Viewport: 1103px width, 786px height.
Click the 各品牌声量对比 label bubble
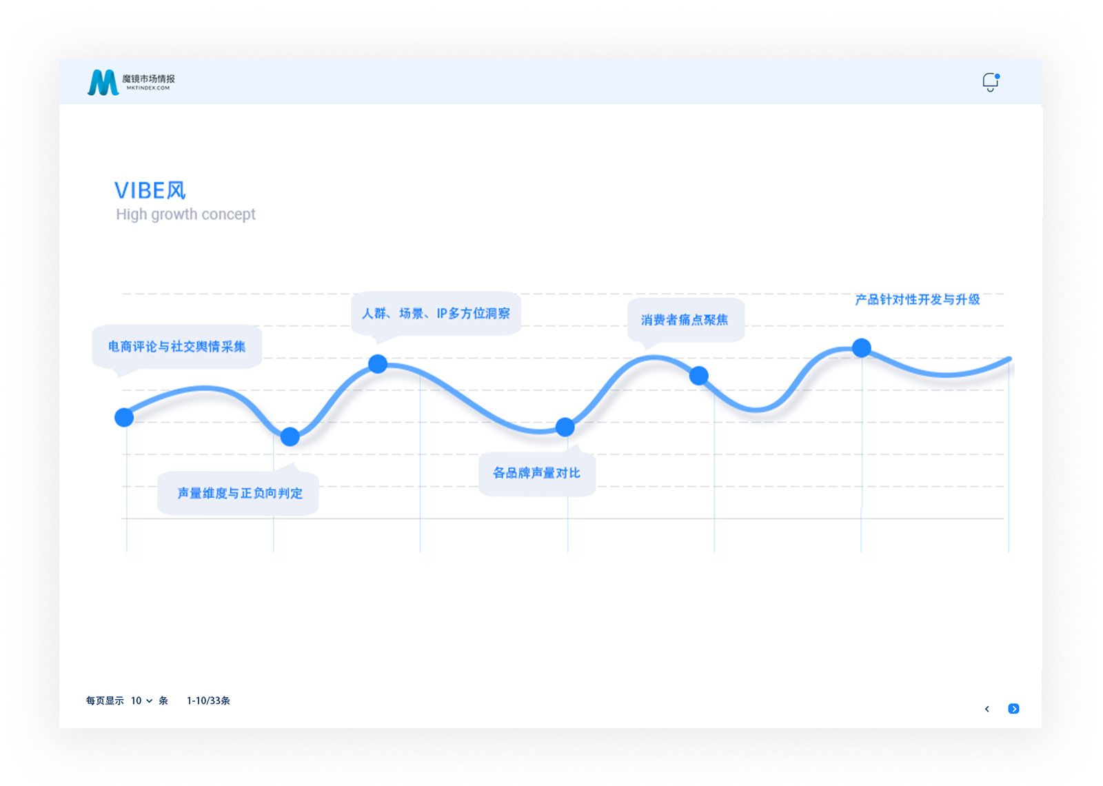[x=536, y=473]
